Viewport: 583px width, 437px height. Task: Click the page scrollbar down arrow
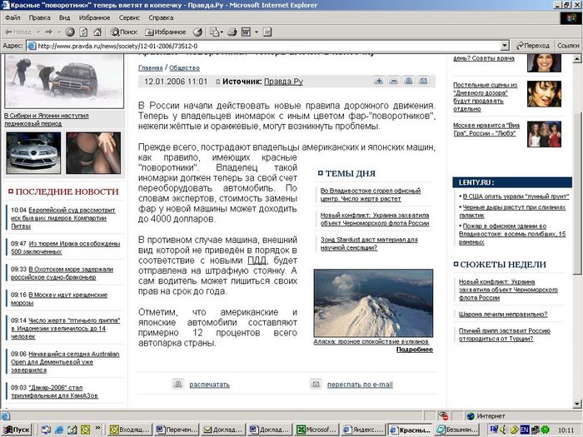tap(577, 404)
